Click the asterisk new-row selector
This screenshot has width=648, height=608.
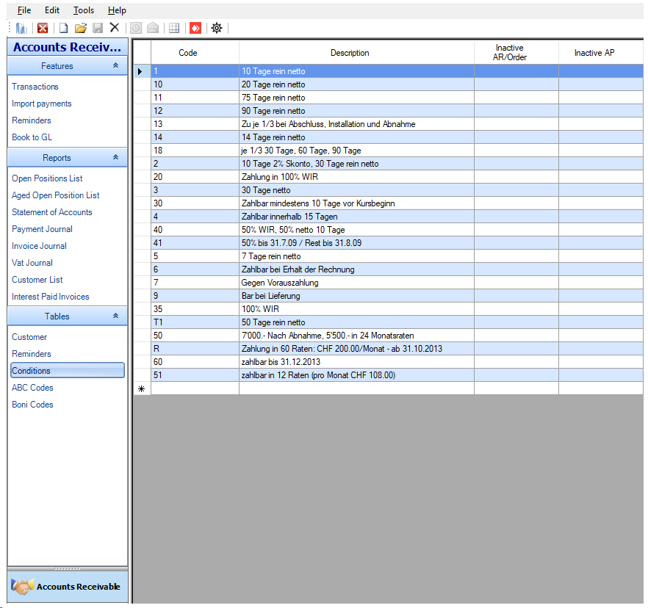click(142, 388)
